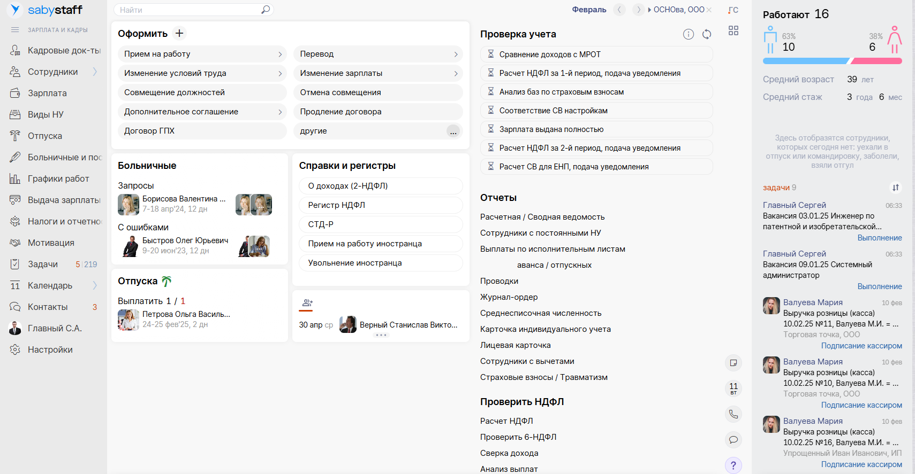The image size is (915, 474).
Task: Open Отпуска section in sidebar
Action: pos(45,136)
